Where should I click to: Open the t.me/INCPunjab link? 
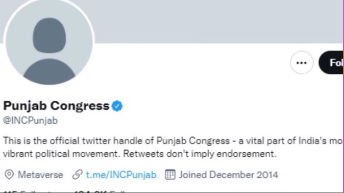click(x=121, y=175)
